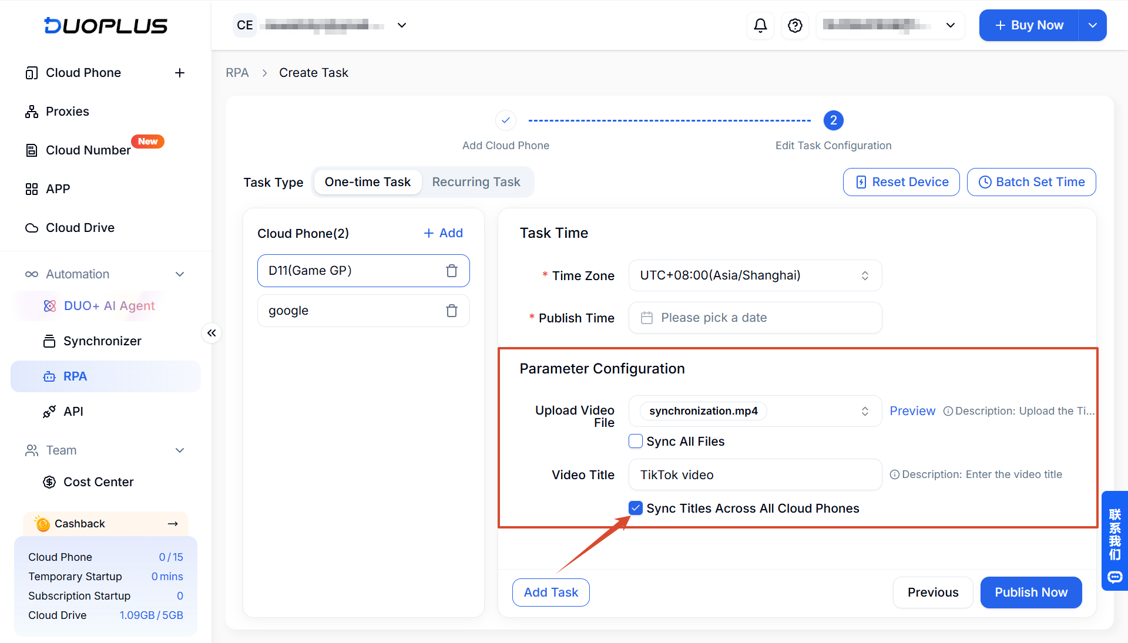This screenshot has height=643, width=1128.
Task: Open the Time Zone dropdown
Action: tap(755, 275)
